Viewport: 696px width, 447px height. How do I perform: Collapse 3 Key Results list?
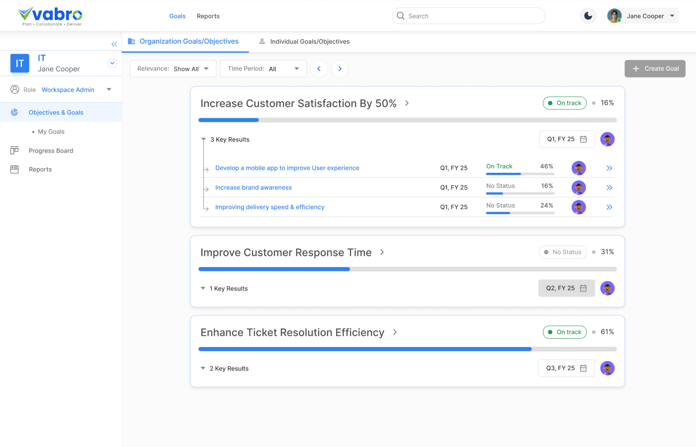pos(203,140)
